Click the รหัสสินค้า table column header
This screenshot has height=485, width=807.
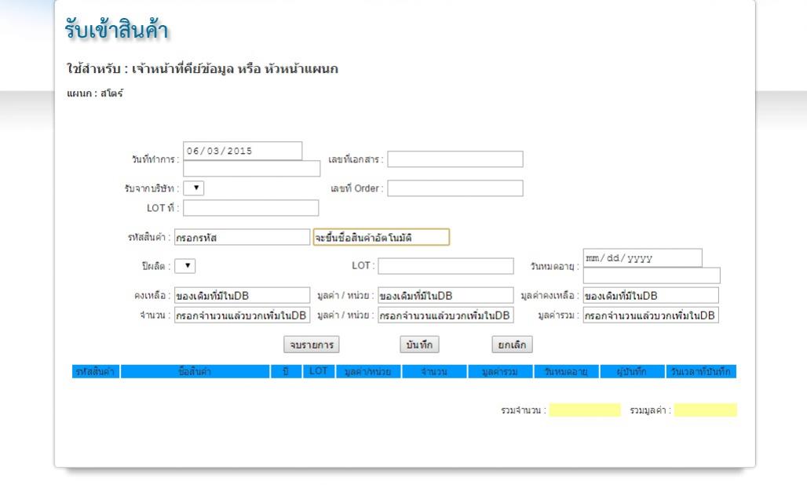(x=96, y=371)
